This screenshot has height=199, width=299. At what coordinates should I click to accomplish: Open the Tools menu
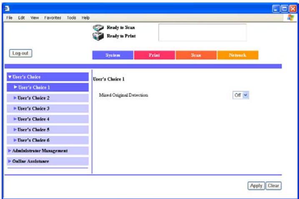pyautogui.click(x=71, y=18)
